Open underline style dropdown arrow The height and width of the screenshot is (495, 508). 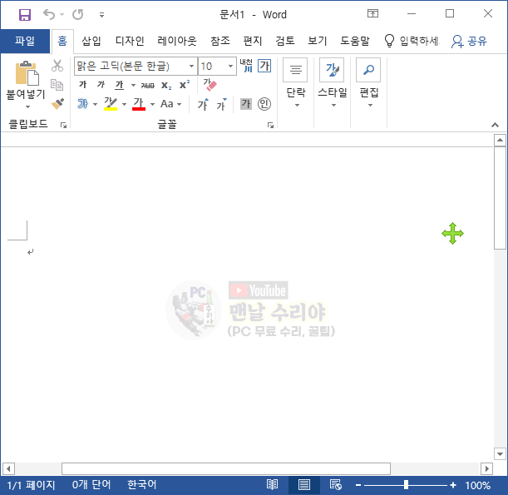pyautogui.click(x=133, y=85)
